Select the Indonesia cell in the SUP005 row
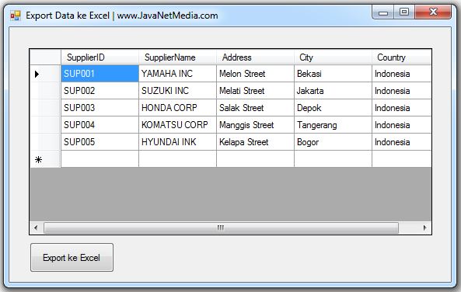The width and height of the screenshot is (461, 292). (x=402, y=141)
